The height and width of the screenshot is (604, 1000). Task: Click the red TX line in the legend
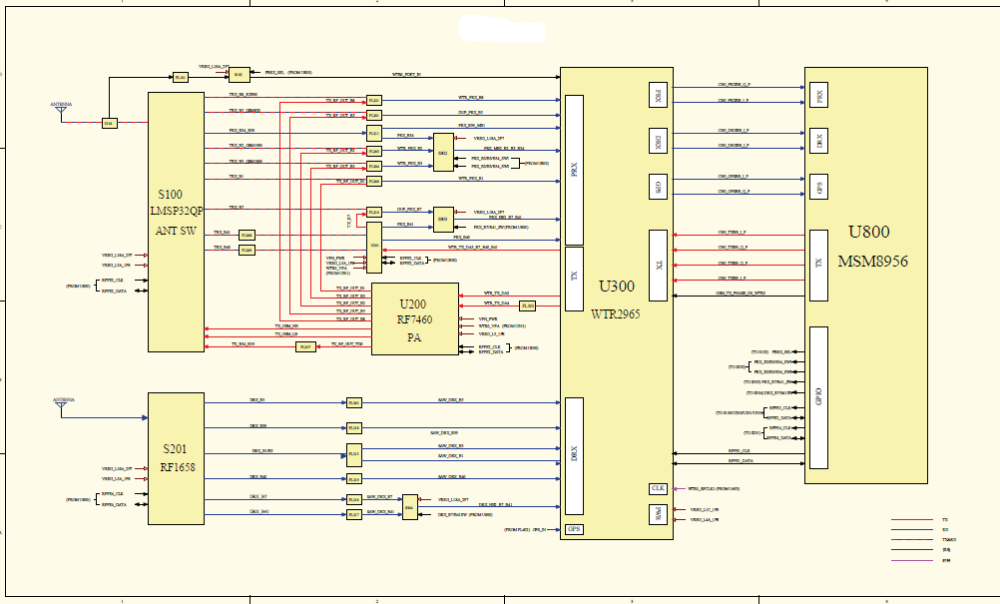click(x=912, y=520)
